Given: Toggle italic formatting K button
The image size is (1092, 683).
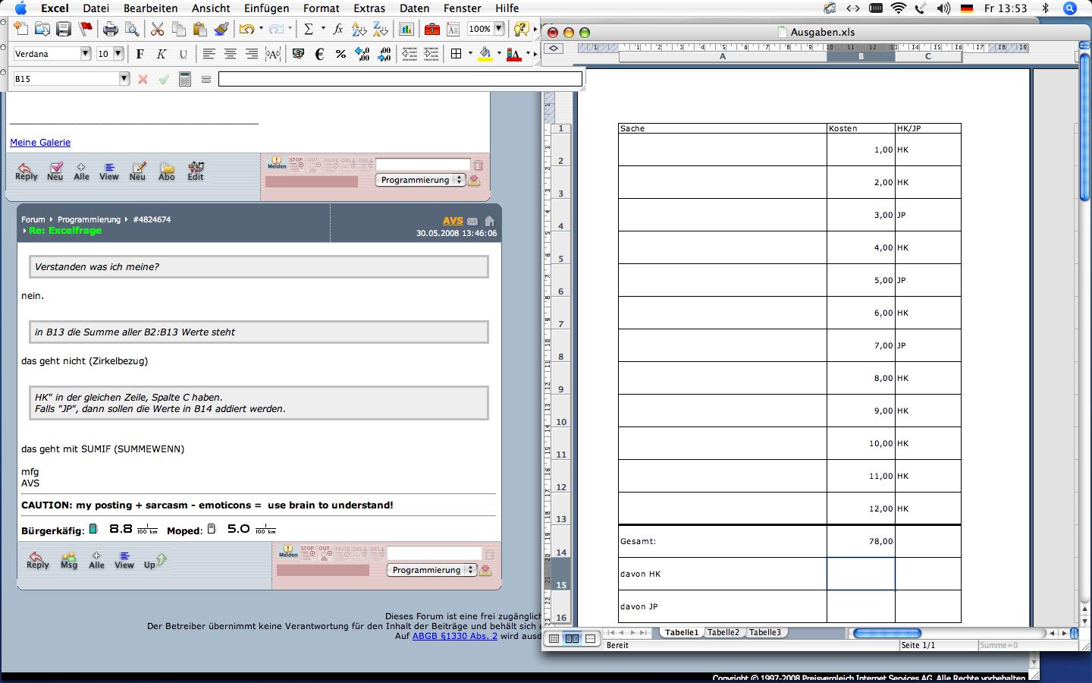Looking at the screenshot, I should click(161, 54).
